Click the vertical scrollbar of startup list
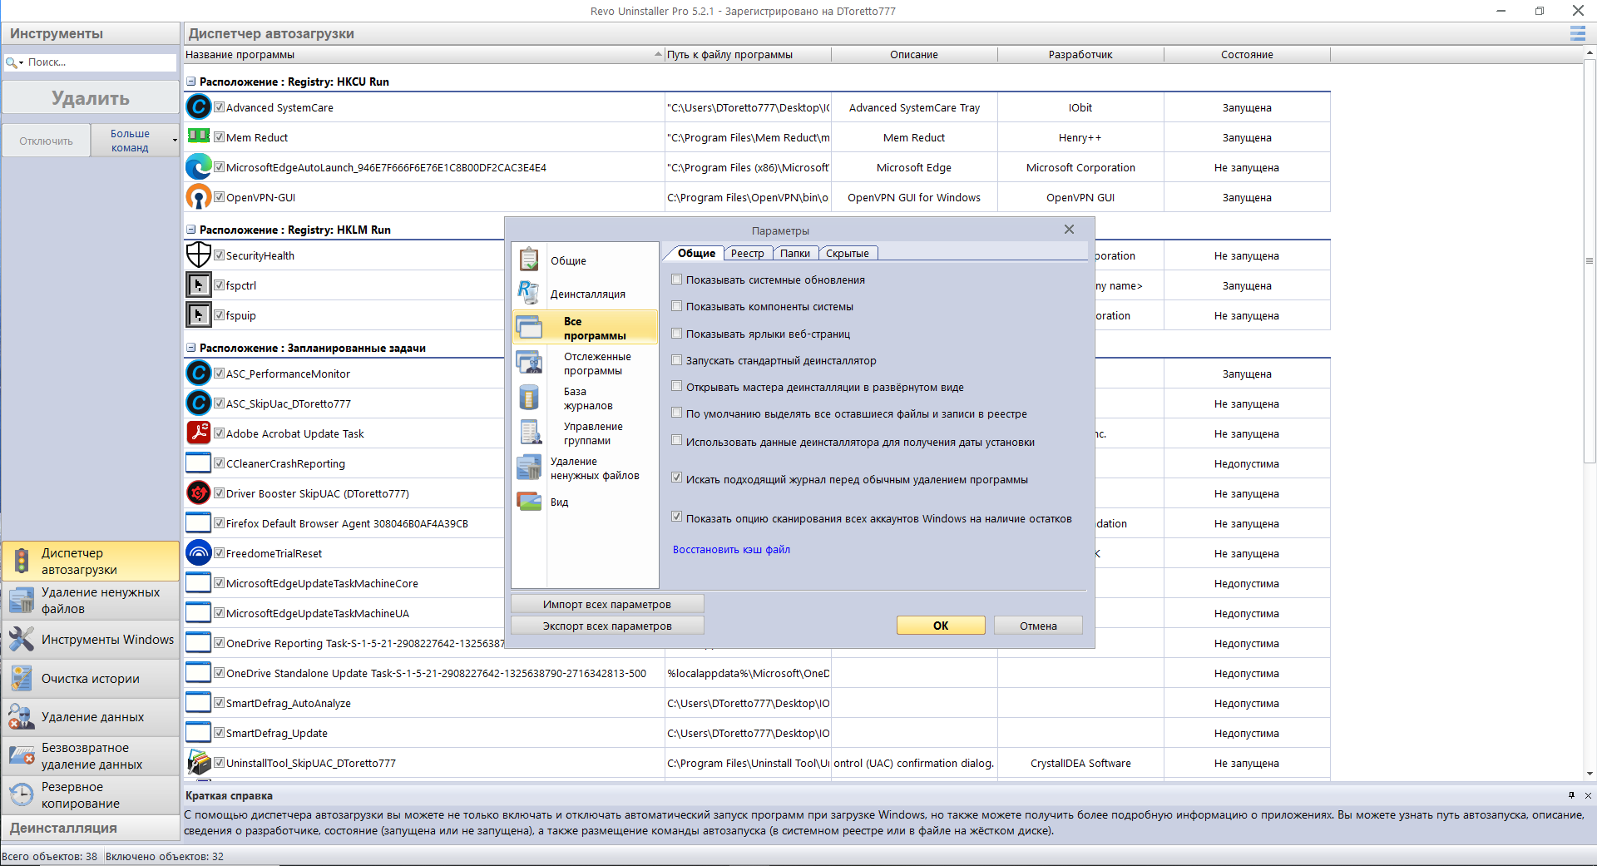This screenshot has width=1597, height=866. [x=1590, y=262]
